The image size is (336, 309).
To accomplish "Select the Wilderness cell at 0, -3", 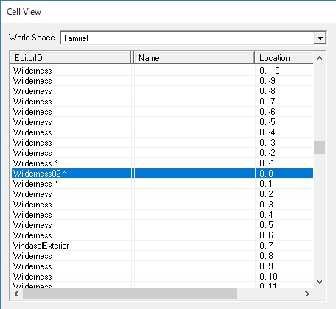I will coord(162,143).
